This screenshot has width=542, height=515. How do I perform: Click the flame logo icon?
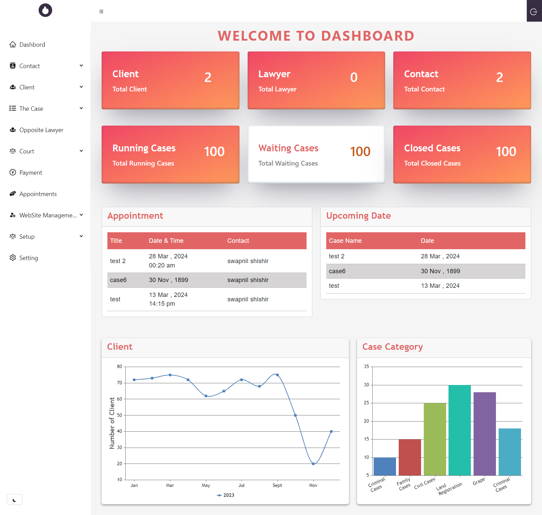(45, 10)
